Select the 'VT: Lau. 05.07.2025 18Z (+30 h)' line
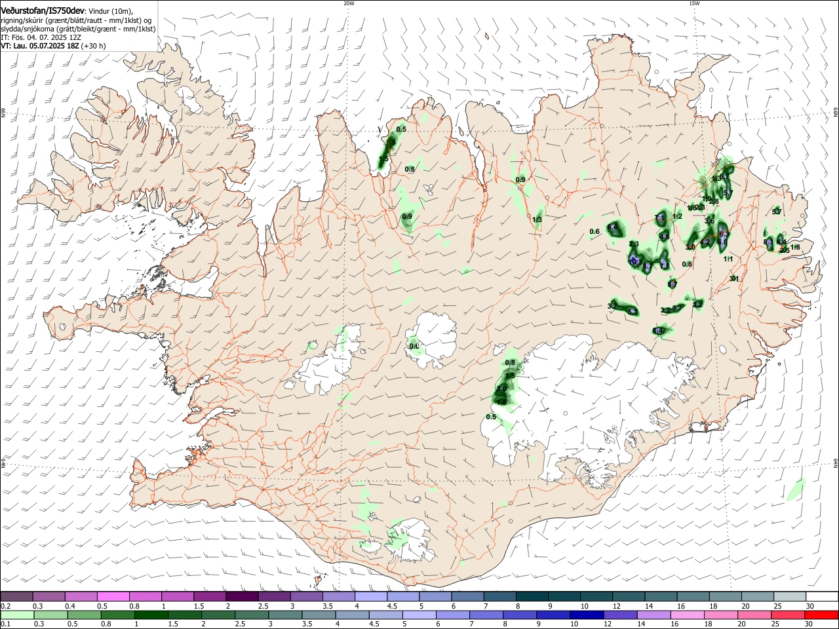Screen dimensions: 839x629 [53, 46]
